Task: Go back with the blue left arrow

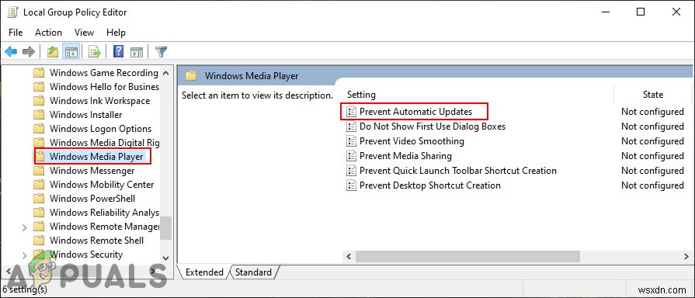Action: (11, 52)
